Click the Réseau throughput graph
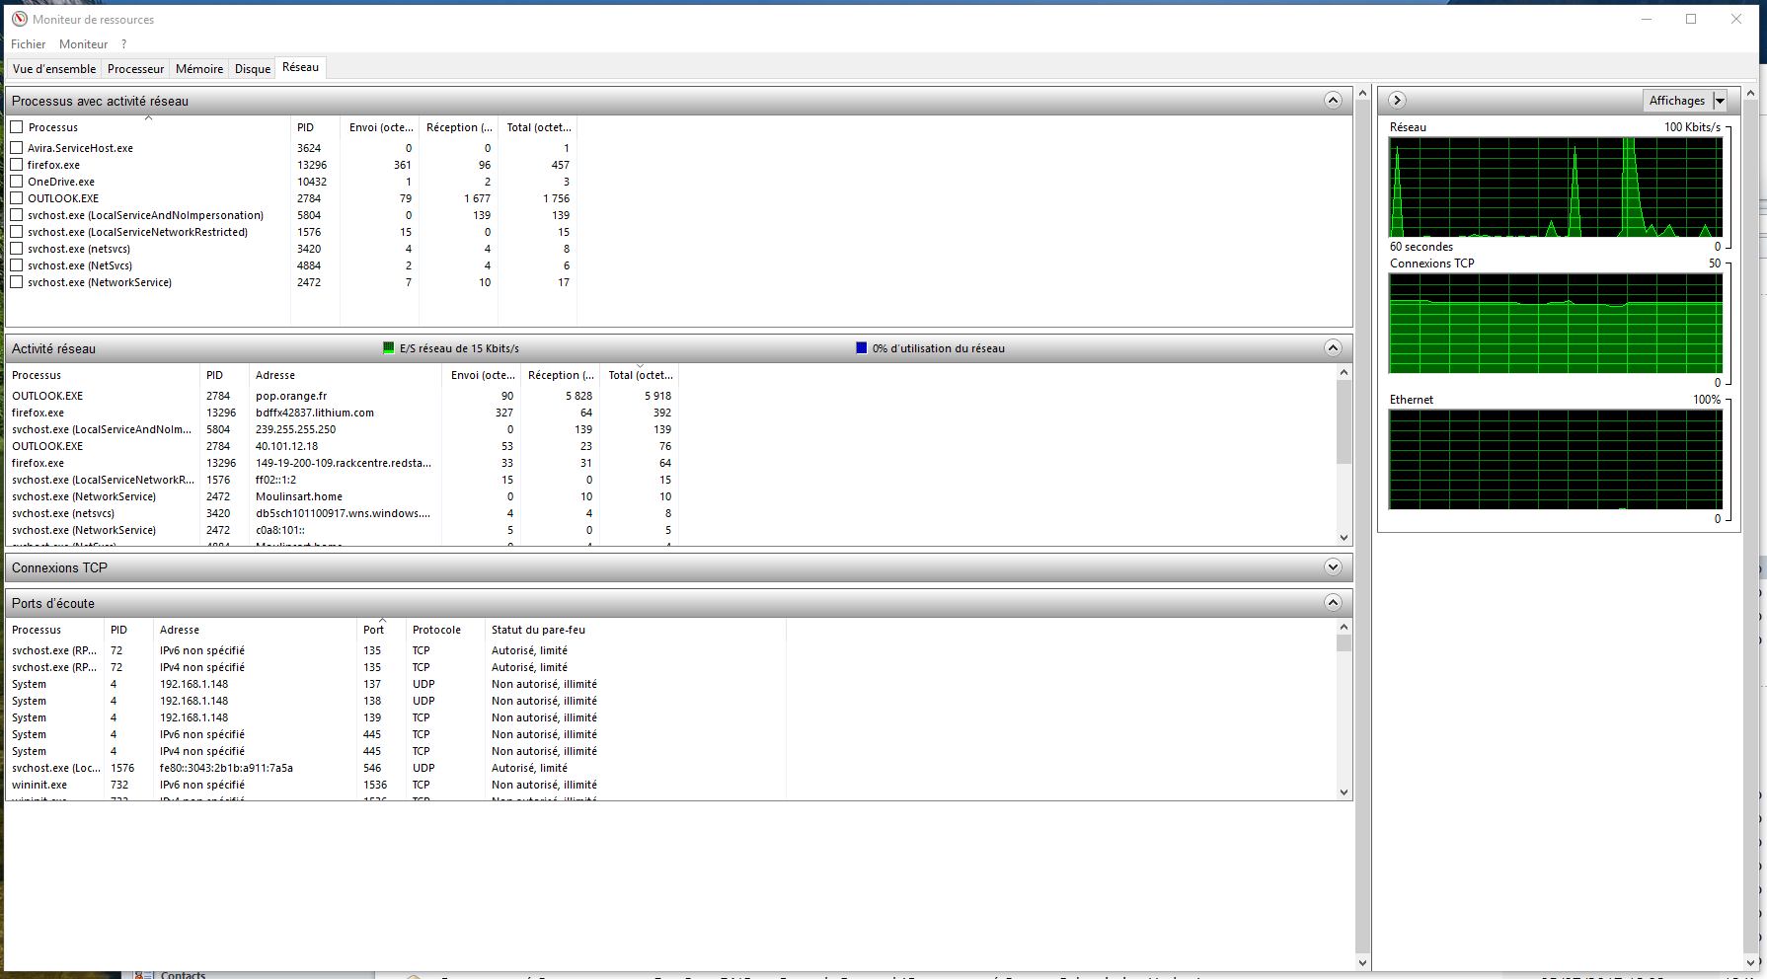Viewport: 1767px width, 979px height. pos(1555,188)
